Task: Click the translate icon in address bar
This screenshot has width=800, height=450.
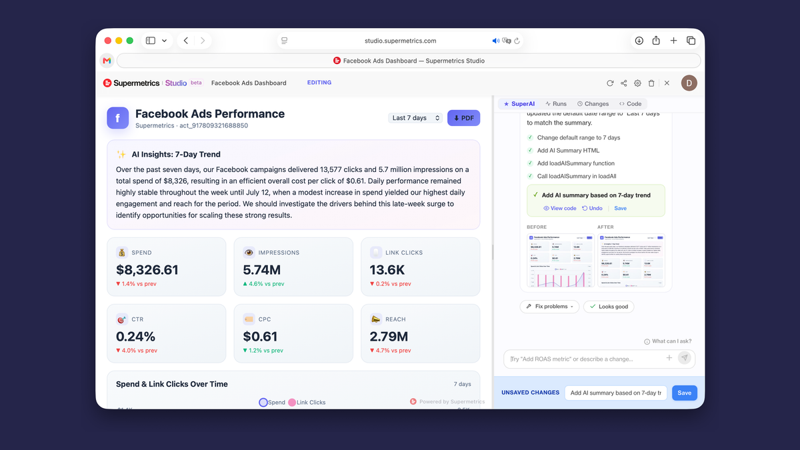Action: click(x=507, y=41)
